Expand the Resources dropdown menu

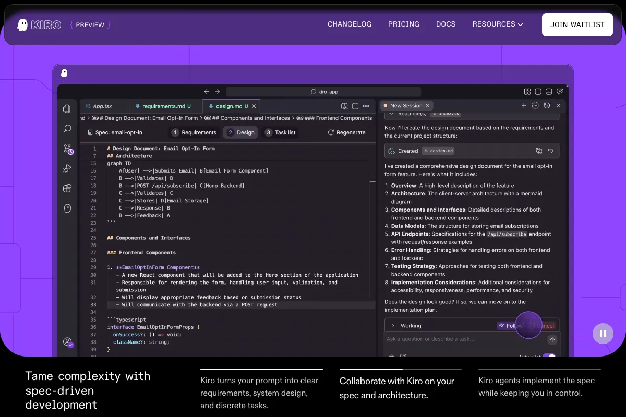(497, 24)
